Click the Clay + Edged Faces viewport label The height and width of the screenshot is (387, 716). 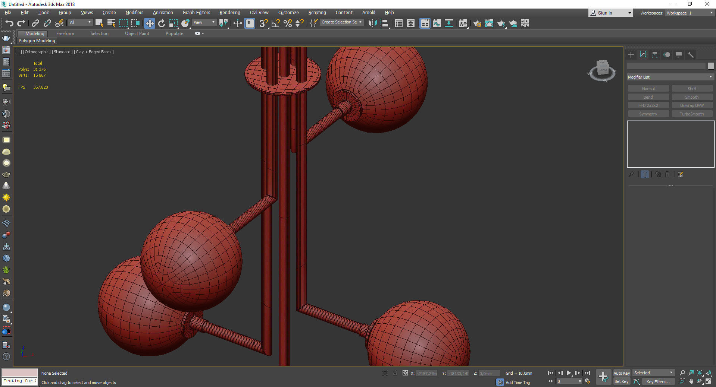[x=94, y=52]
